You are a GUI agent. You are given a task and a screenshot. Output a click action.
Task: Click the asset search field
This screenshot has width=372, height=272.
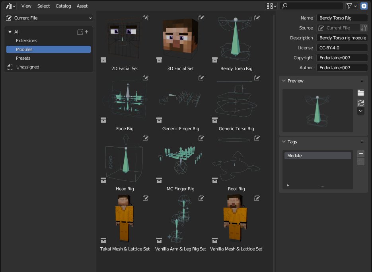coord(311,6)
